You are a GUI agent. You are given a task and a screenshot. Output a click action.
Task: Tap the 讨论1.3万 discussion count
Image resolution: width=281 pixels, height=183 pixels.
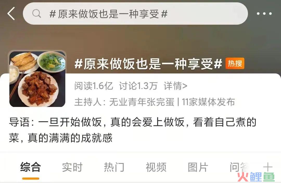[138, 86]
